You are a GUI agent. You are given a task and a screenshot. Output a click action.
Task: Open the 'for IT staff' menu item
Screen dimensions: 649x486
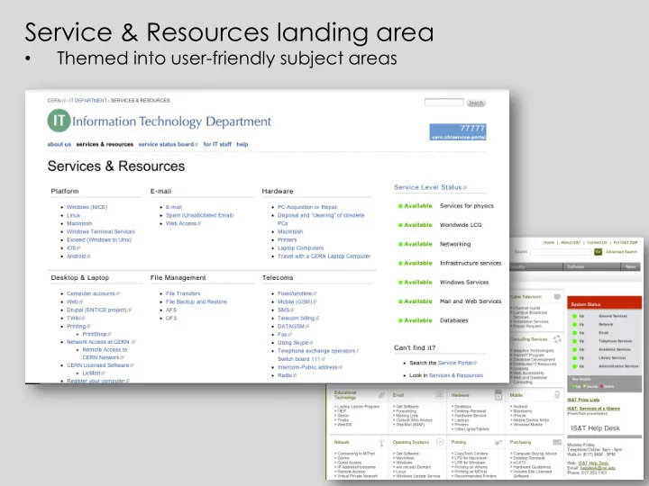(217, 144)
